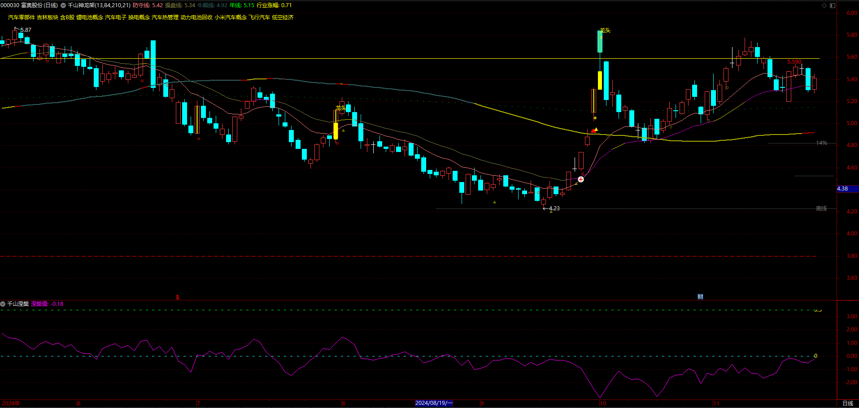
Task: Click the 日线 period button at bottom right
Action: click(x=848, y=404)
